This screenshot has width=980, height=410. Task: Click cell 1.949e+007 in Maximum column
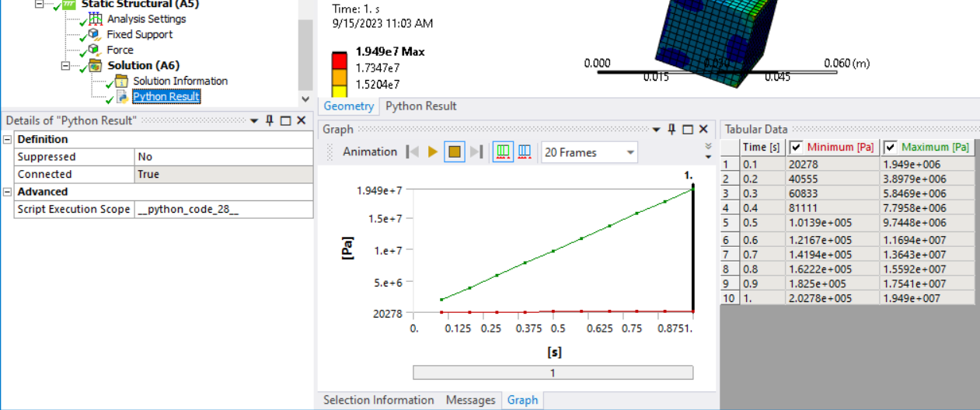927,299
